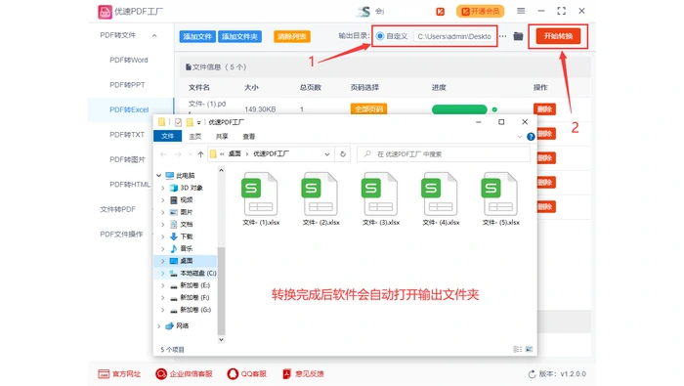Click the red promotion icon beside 开通会员
Screen dimensions: 684x386
click(x=440, y=12)
